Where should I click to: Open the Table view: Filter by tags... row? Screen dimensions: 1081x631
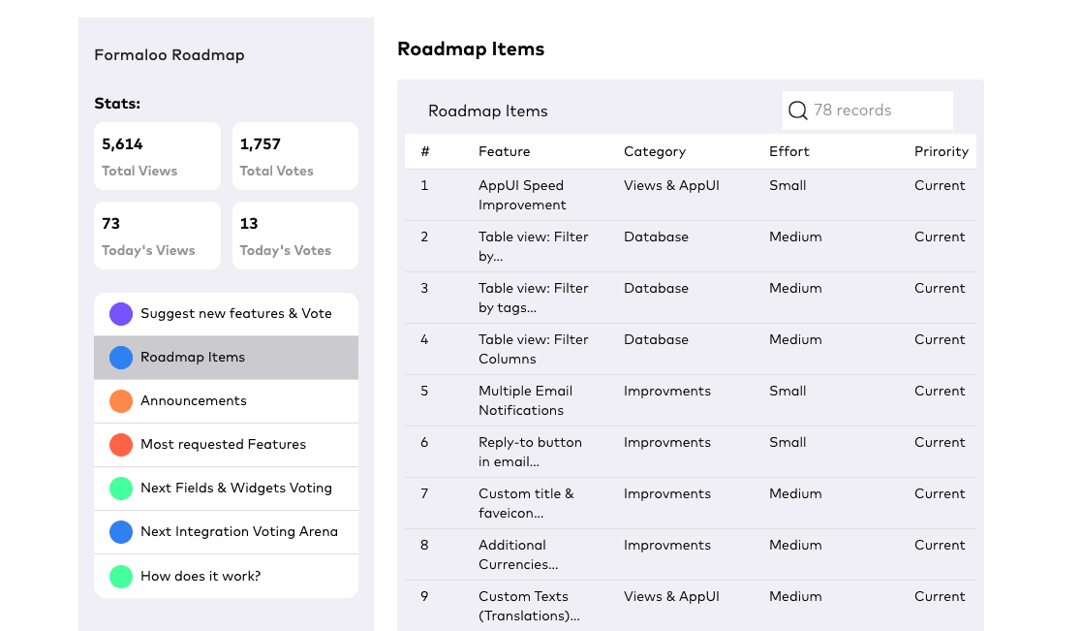click(690, 298)
